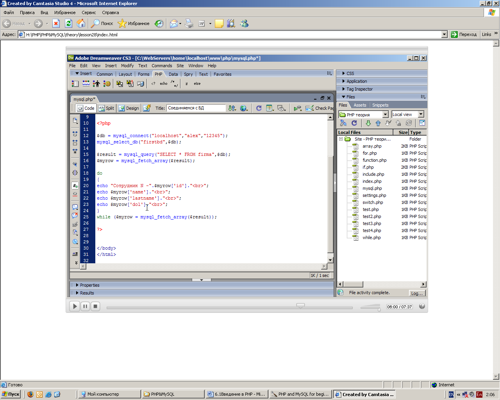Screen dimensions: 500x400
Task: Click the URL Variables www icon
Action: [86, 84]
